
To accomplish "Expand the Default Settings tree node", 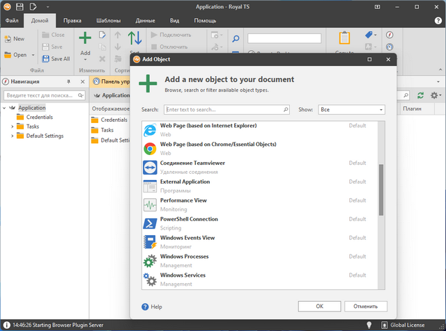I will pos(12,136).
